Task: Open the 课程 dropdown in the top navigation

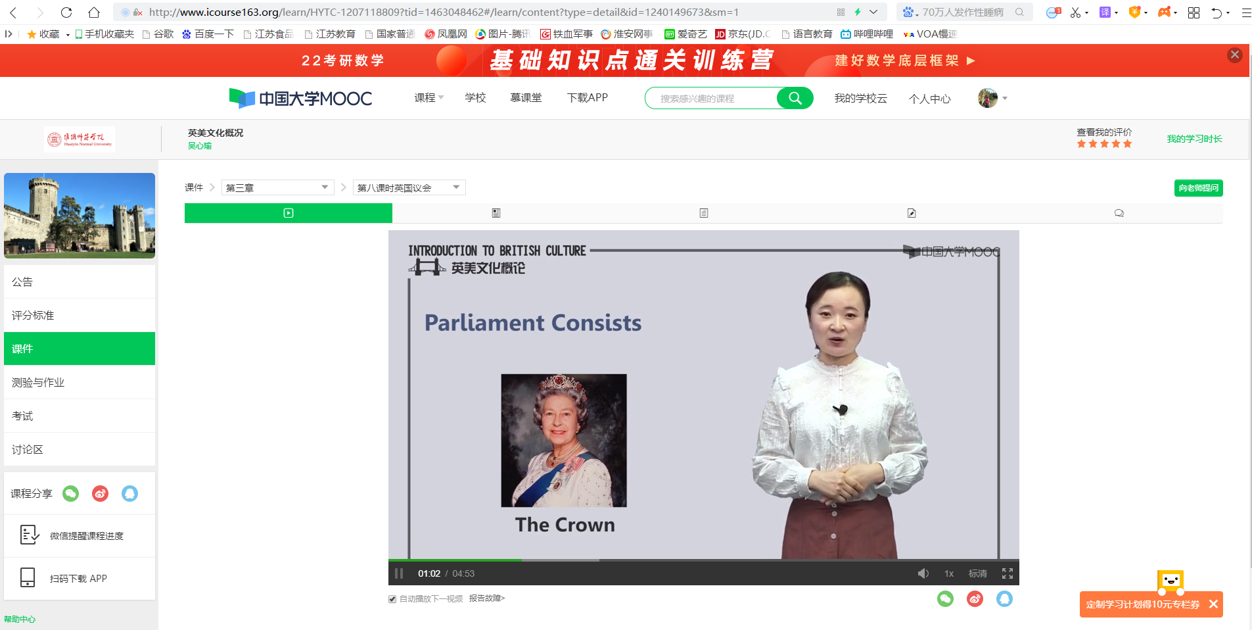Action: pyautogui.click(x=429, y=98)
